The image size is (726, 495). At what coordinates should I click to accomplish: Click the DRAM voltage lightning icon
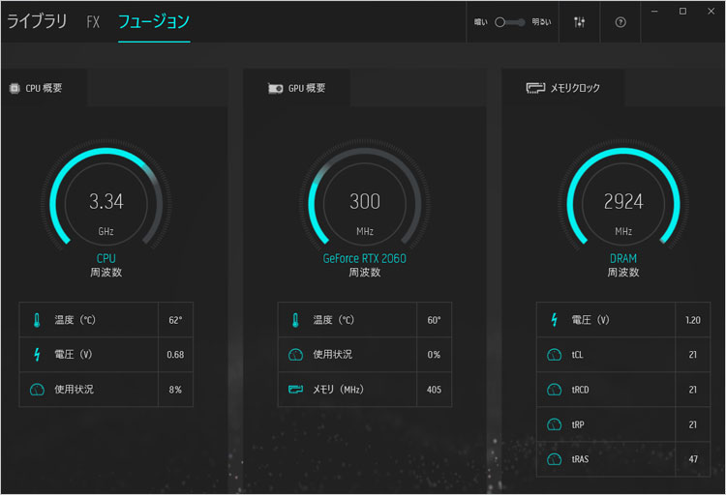pyautogui.click(x=555, y=320)
